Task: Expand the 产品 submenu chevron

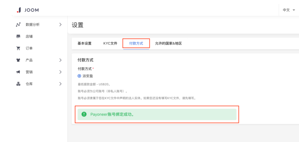Action: [60, 60]
